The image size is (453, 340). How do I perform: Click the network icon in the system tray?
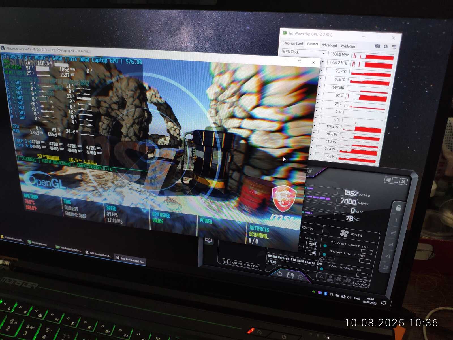coord(343,297)
